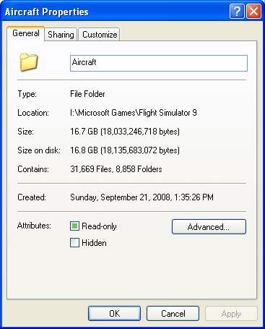Click the Location path text
The image size is (265, 329).
point(134,113)
